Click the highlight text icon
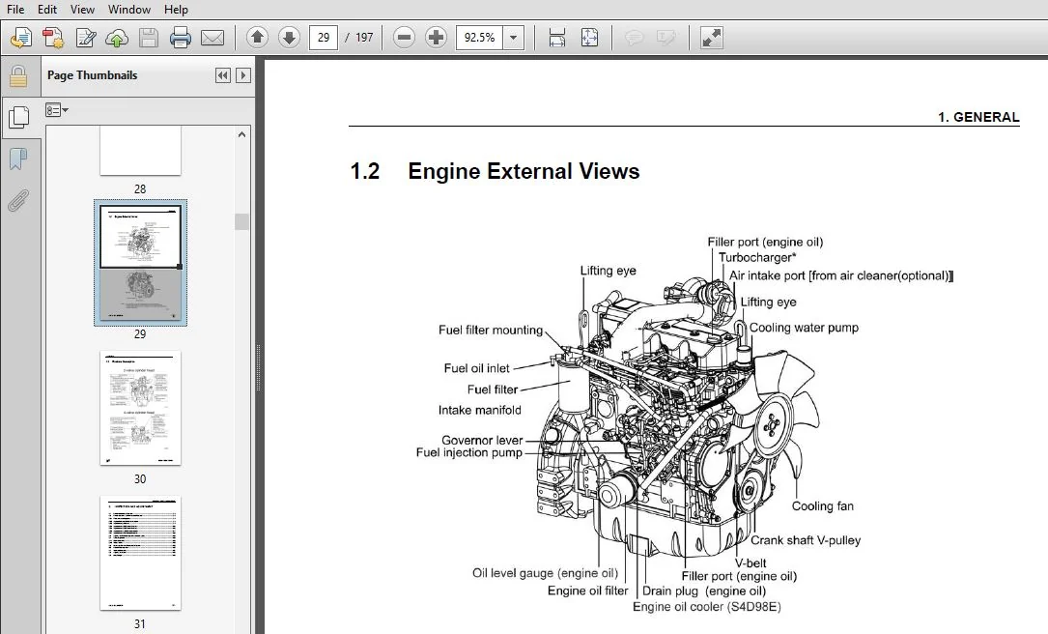 666,38
